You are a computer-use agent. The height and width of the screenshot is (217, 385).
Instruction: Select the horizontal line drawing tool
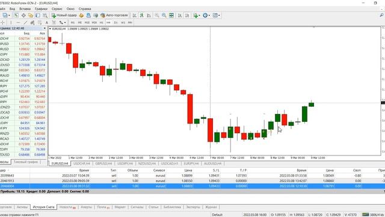pos(18,22)
